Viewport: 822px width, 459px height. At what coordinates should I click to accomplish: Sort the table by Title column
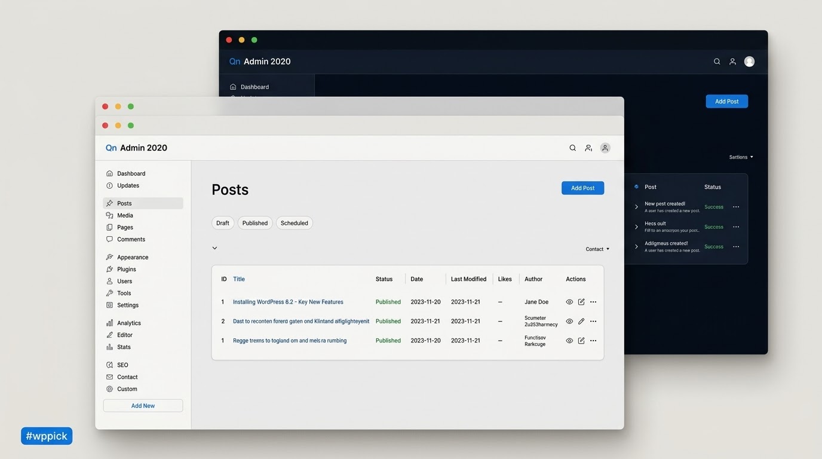click(239, 279)
